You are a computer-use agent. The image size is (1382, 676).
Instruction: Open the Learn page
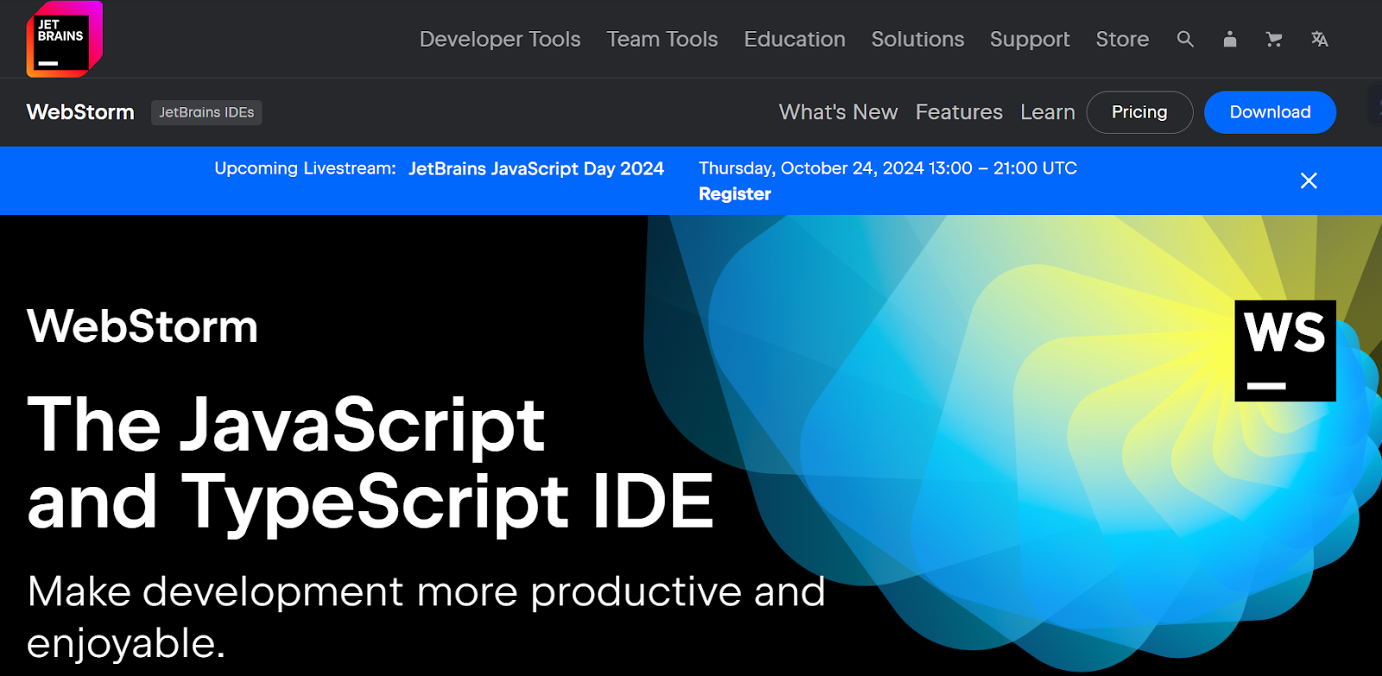coord(1048,112)
